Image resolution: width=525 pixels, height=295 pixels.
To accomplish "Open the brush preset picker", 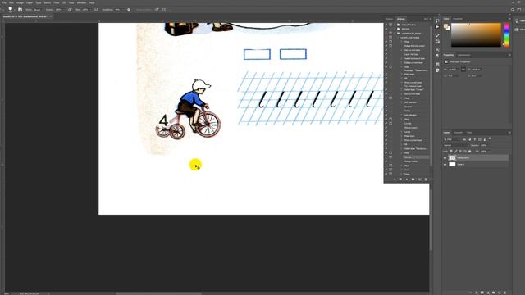I will point(11,9).
